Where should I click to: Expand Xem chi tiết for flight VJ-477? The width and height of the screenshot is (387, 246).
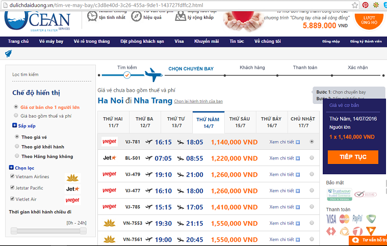click(x=285, y=191)
